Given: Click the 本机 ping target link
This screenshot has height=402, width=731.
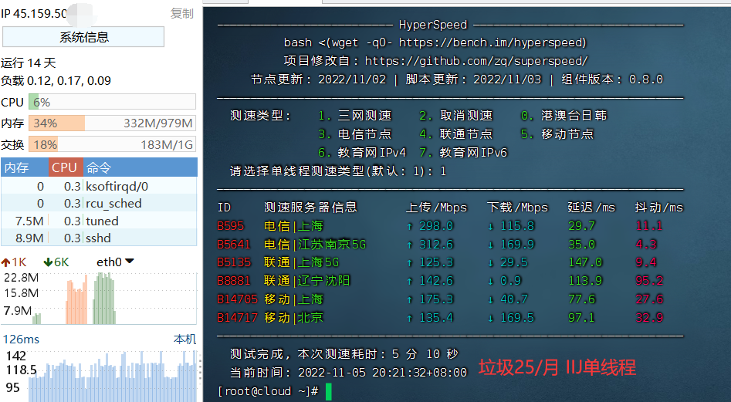Looking at the screenshot, I should 184,340.
